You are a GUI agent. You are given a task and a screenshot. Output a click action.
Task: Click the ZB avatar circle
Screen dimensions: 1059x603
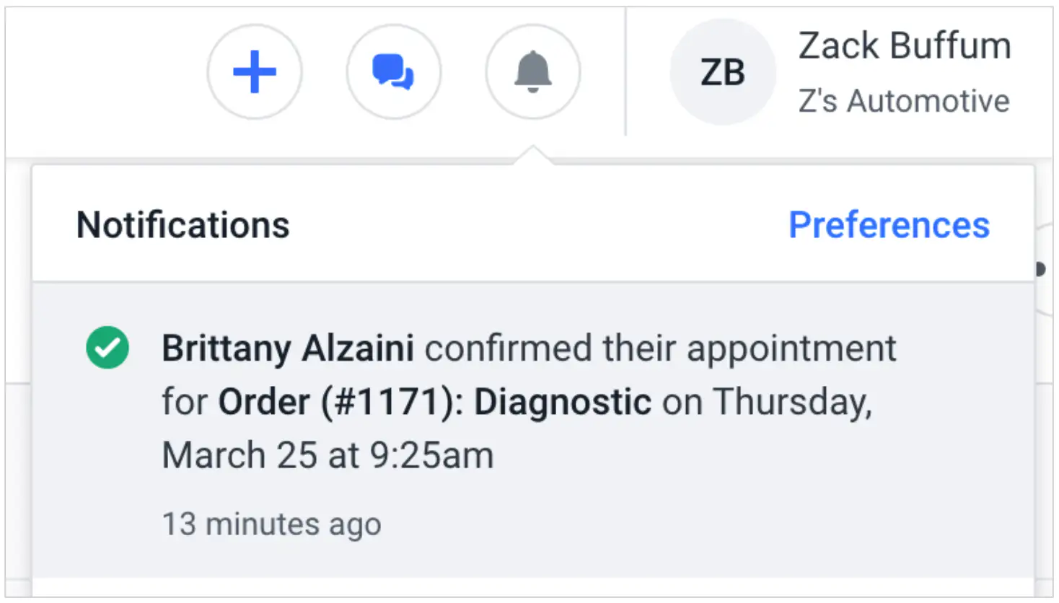click(722, 72)
